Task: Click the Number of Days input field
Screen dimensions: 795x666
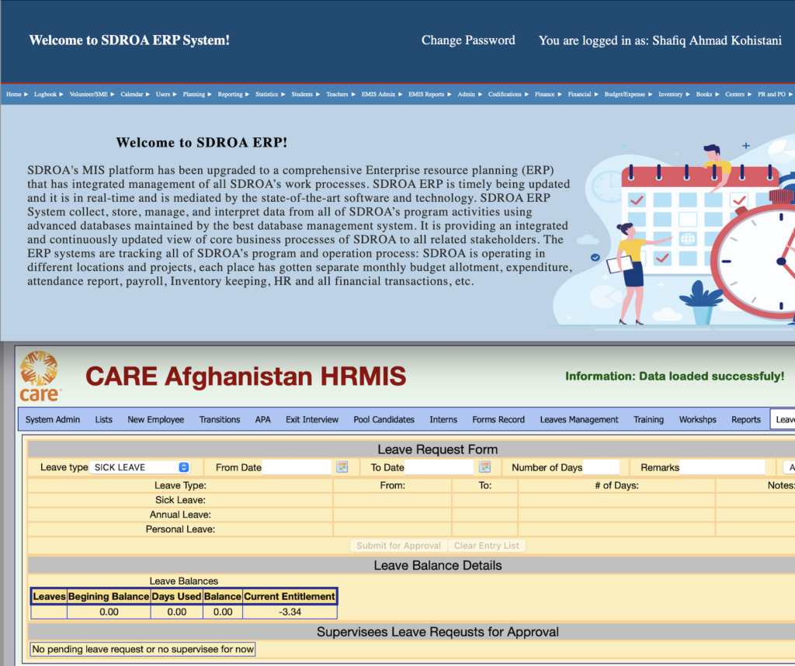Action: [601, 467]
